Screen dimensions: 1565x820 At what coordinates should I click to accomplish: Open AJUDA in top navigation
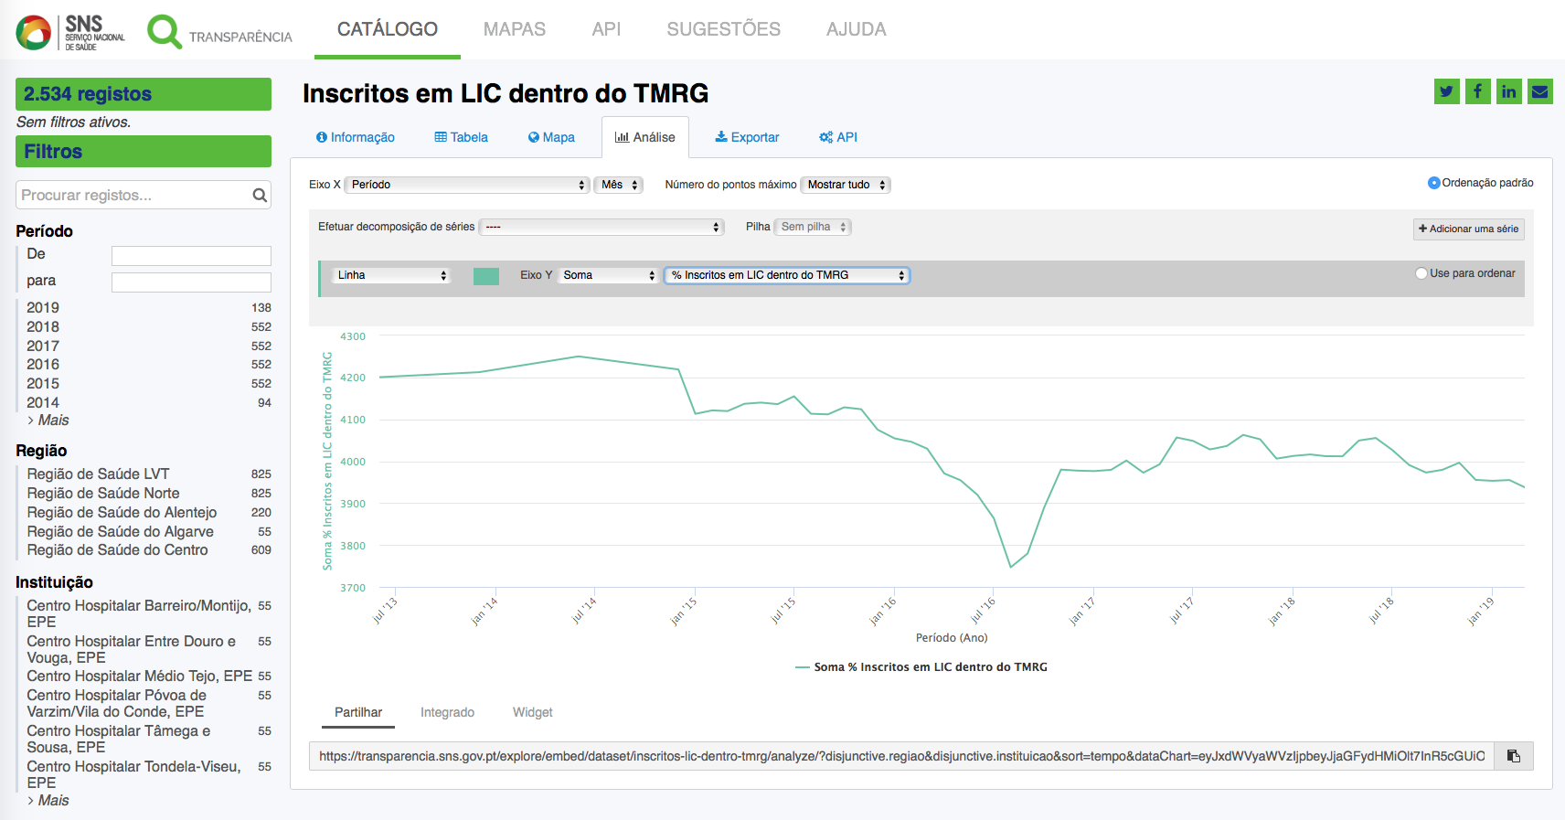[857, 29]
